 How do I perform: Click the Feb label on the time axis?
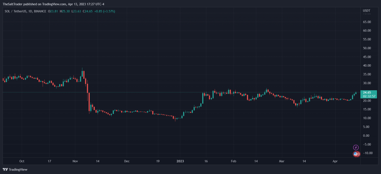pyautogui.click(x=233, y=160)
